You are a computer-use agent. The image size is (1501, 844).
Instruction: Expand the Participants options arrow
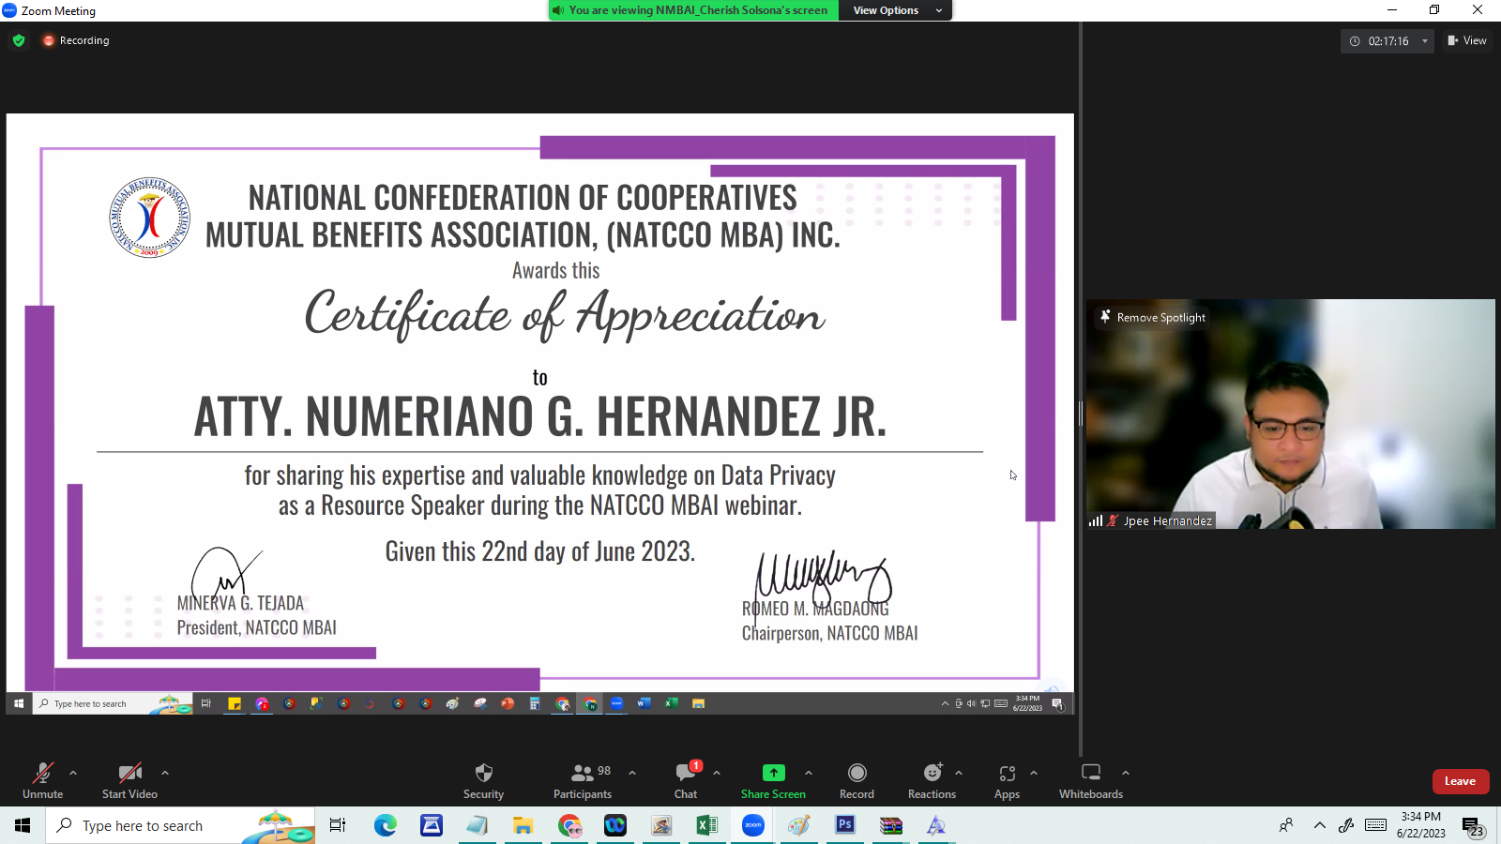pyautogui.click(x=632, y=773)
